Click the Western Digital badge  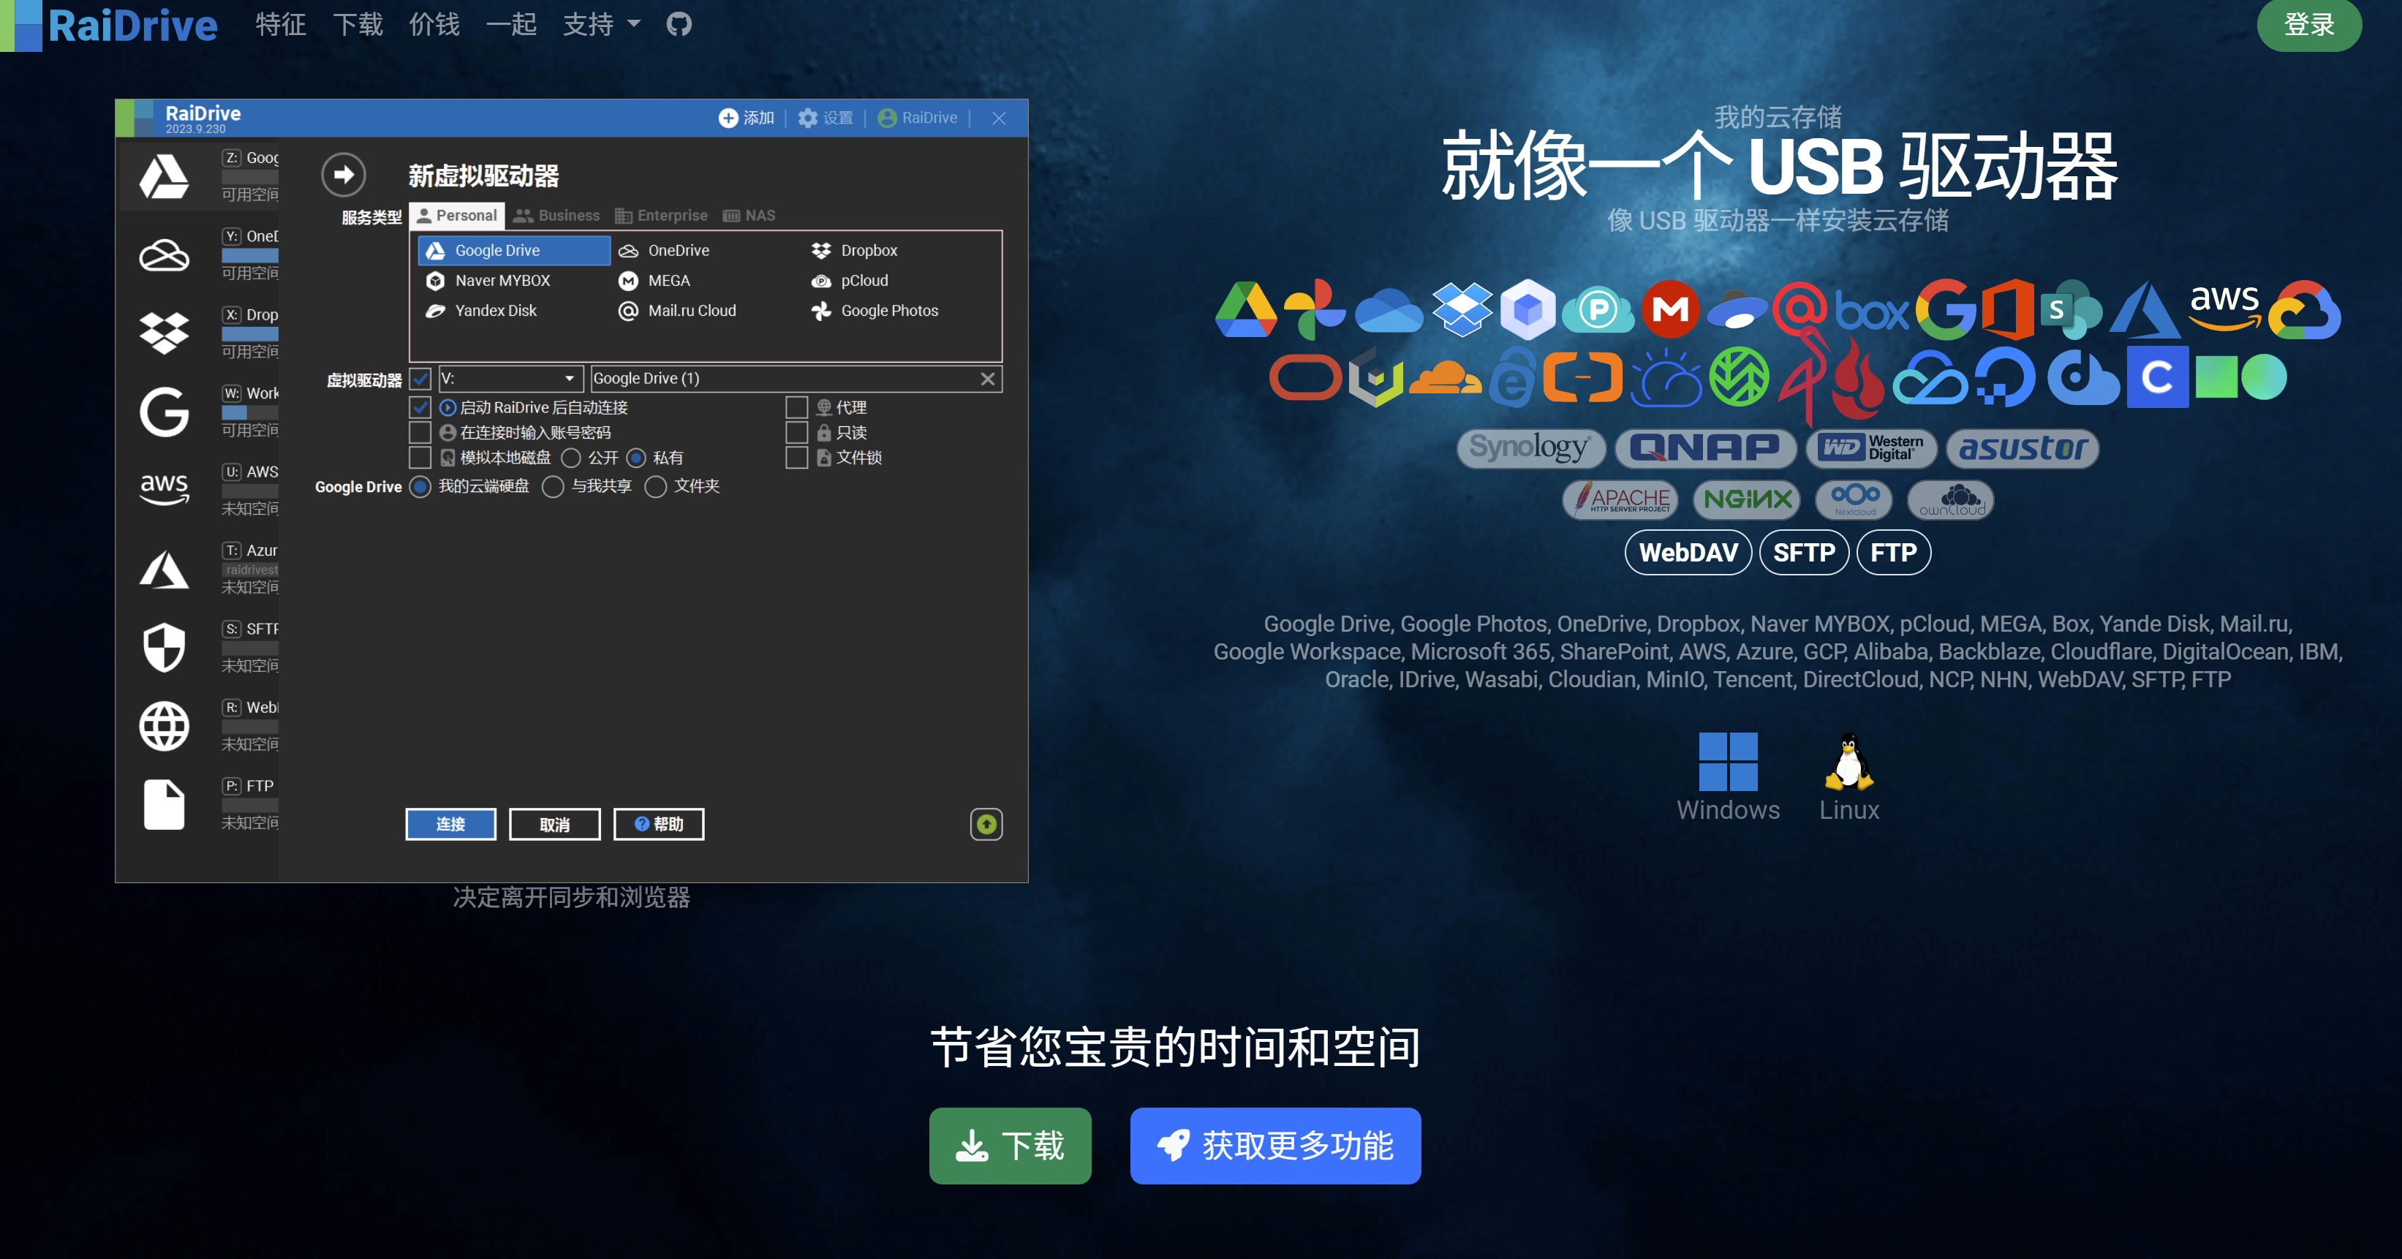(1870, 449)
